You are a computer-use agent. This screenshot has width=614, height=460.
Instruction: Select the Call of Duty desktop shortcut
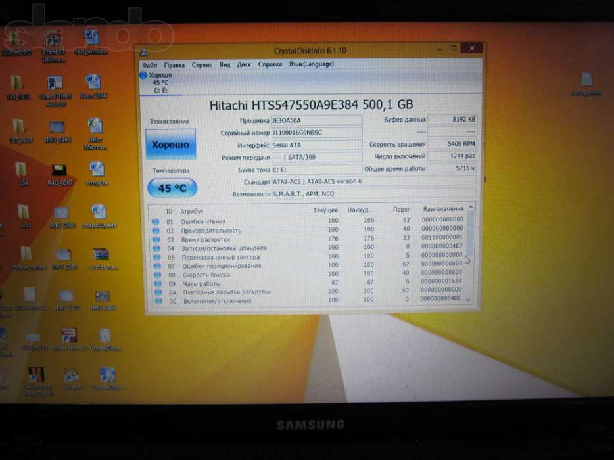[37, 381]
